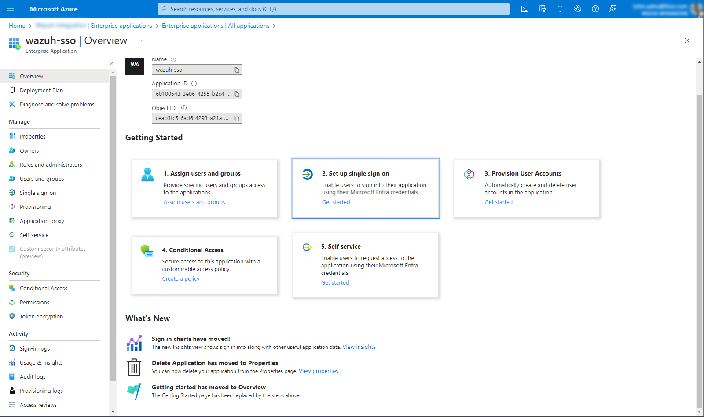Image resolution: width=704 pixels, height=417 pixels.
Task: Copy the wazuh-sso name field
Action: coord(237,70)
